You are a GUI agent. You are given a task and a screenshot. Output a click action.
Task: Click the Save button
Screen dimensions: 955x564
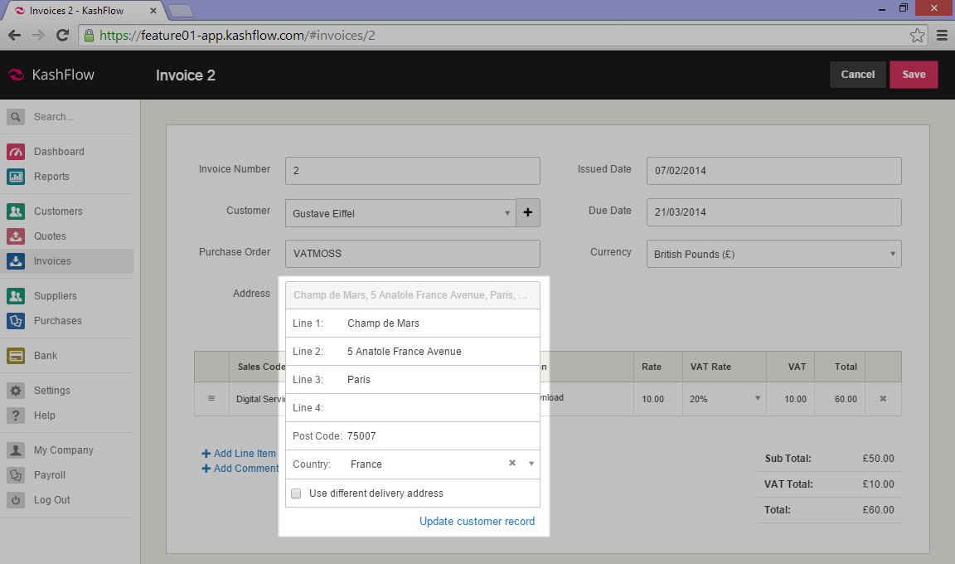pos(914,75)
